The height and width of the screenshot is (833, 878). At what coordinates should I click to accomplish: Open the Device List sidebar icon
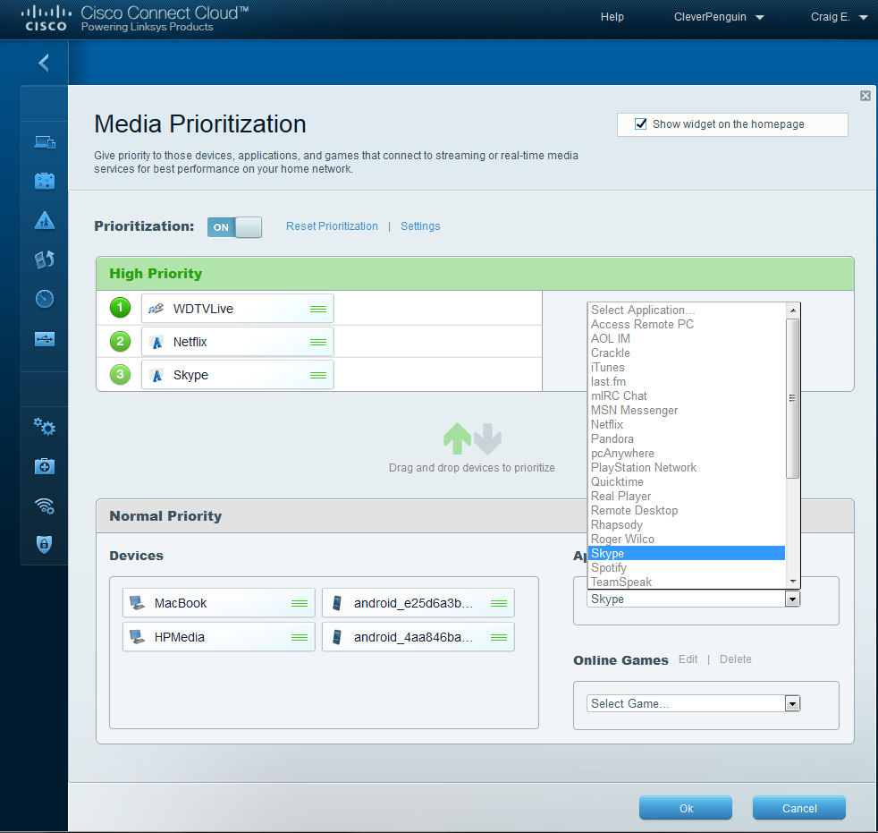tap(44, 142)
